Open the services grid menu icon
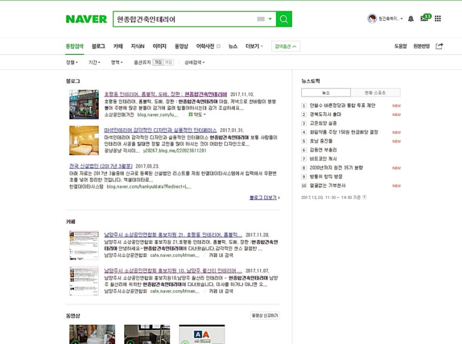Screen dimensions: 462x344 (x=438, y=19)
